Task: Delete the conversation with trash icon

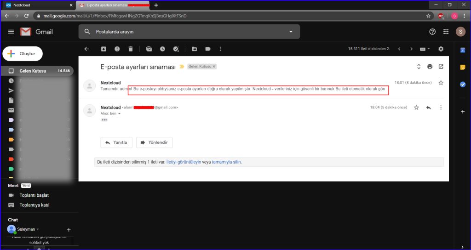Action: 130,49
